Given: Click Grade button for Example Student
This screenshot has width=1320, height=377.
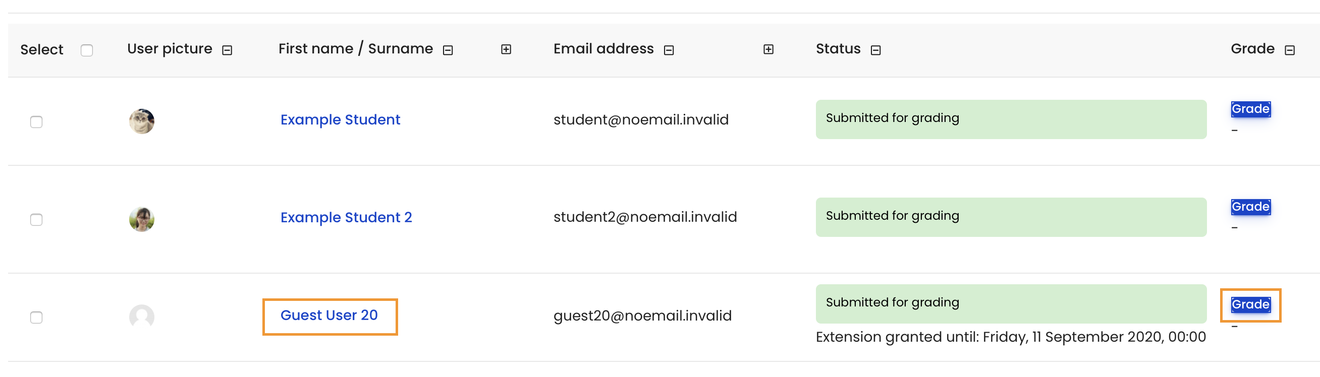Looking at the screenshot, I should pyautogui.click(x=1251, y=109).
